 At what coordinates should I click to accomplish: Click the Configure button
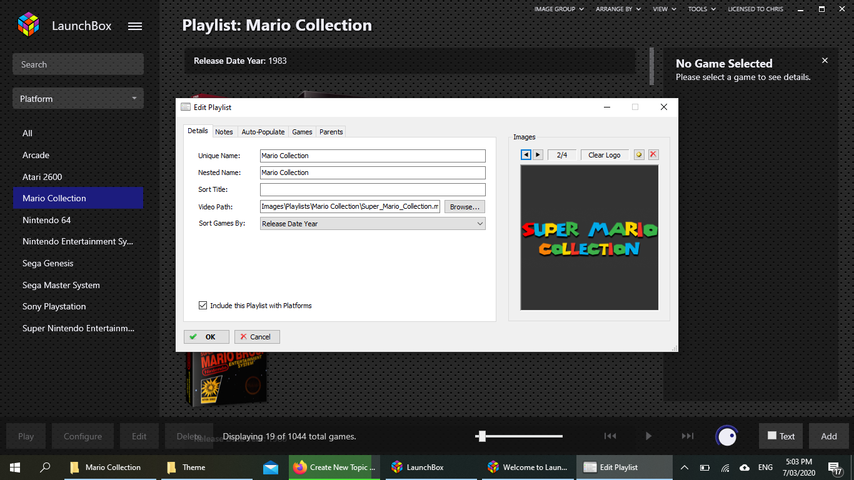83,436
